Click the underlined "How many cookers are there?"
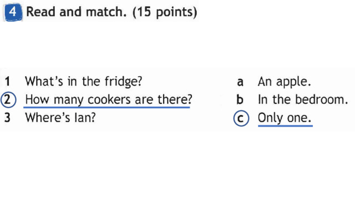 [109, 100]
